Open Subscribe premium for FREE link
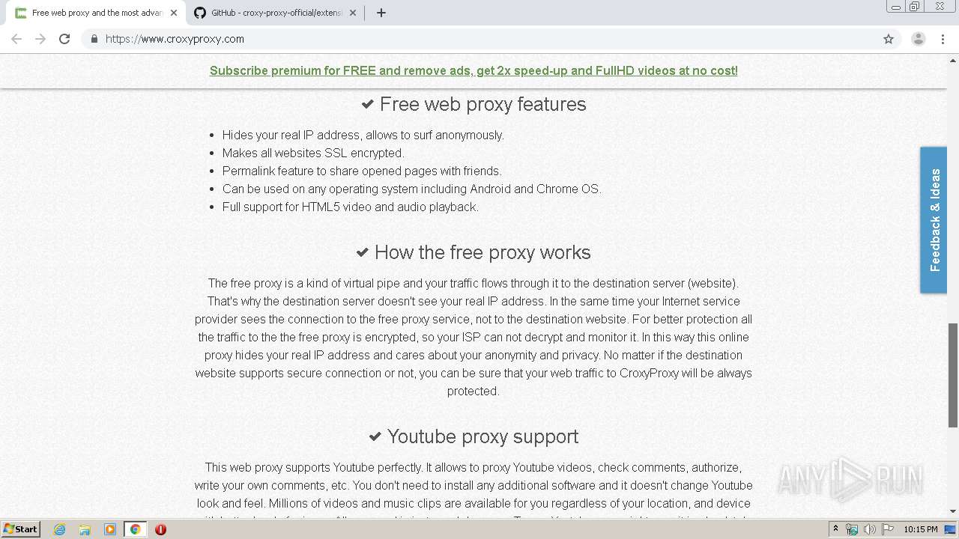The width and height of the screenshot is (959, 539). tap(474, 70)
